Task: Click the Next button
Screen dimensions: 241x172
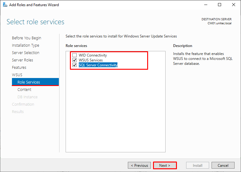Action: click(x=165, y=165)
